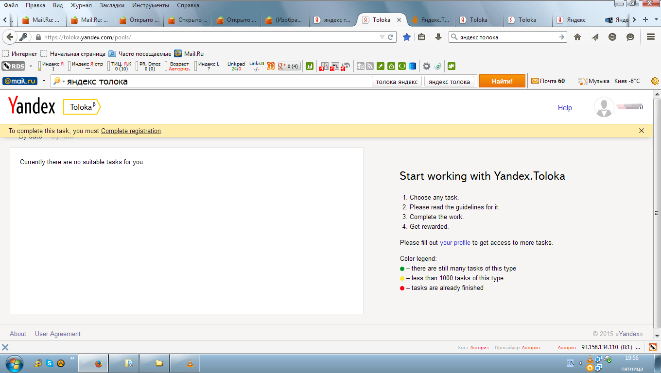661x373 pixels.
Task: Open the Firefox hamburger menu
Action: (651, 37)
